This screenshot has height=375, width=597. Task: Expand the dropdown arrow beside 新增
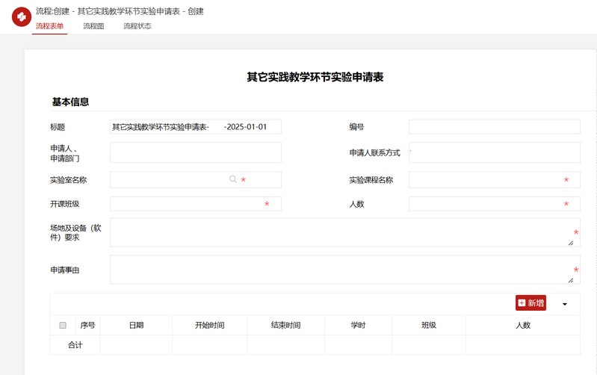[x=564, y=304]
